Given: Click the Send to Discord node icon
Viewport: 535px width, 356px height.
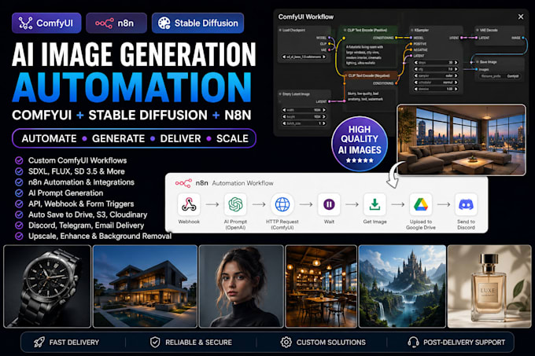Looking at the screenshot, I should (x=466, y=204).
